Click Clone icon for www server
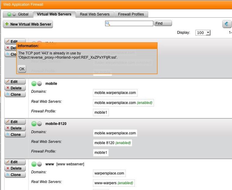 (x=8, y=175)
